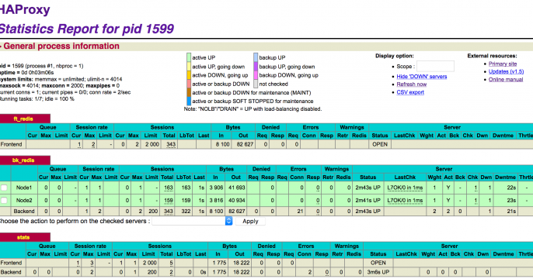Click stats Frontend row label

11,263
